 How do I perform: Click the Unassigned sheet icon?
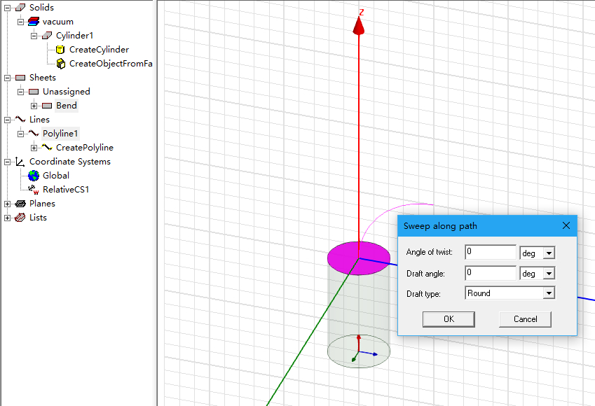click(34, 92)
